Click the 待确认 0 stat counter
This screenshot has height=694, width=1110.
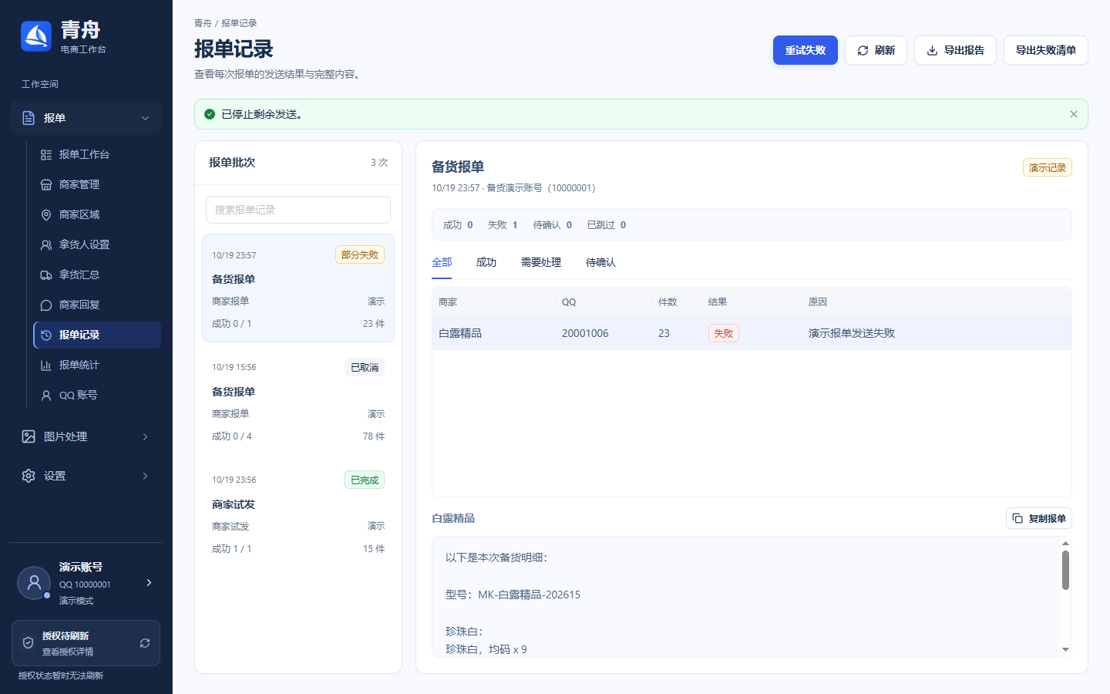click(x=553, y=225)
